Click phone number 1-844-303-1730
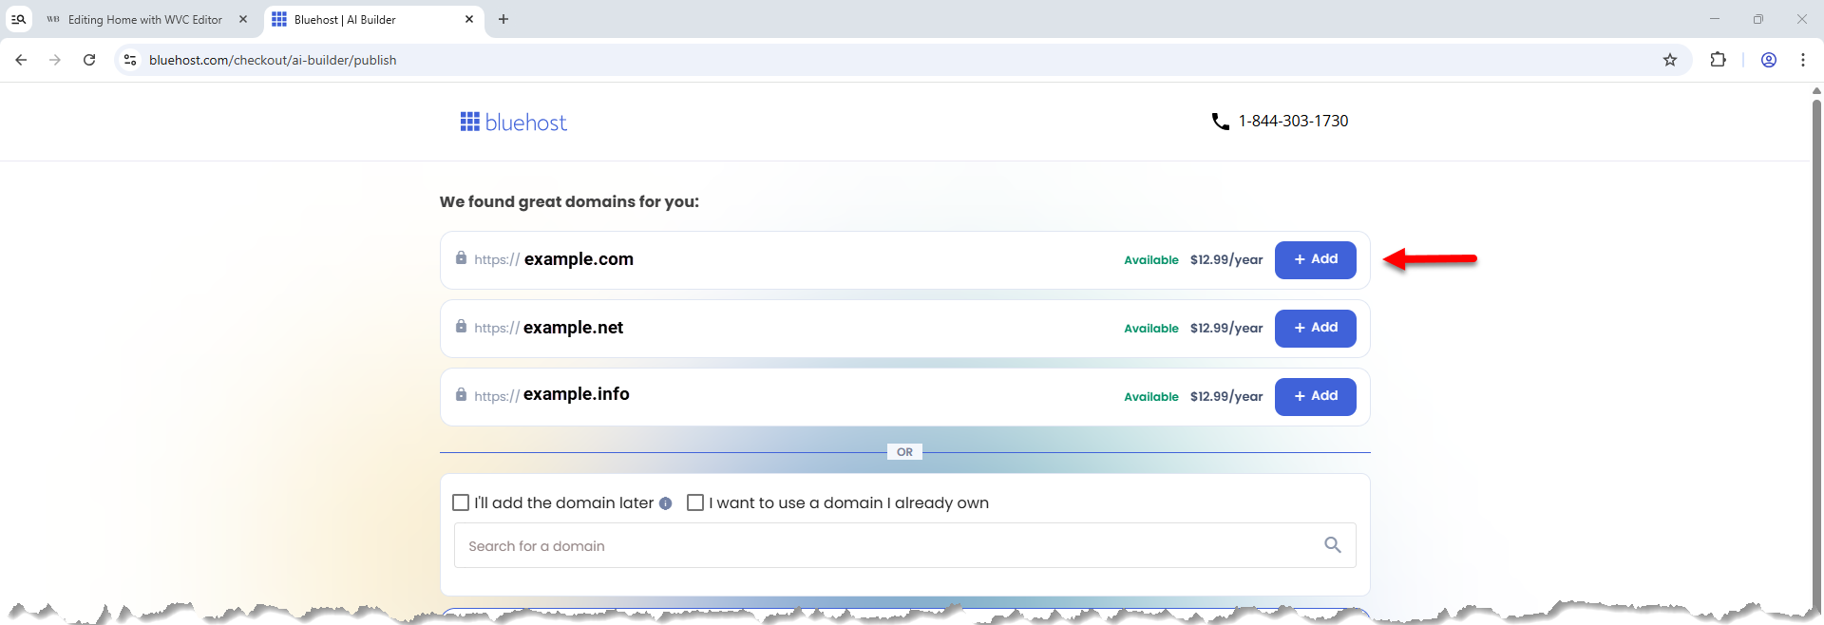The width and height of the screenshot is (1824, 625). click(1293, 121)
